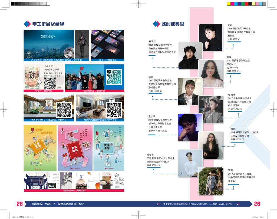Pick the solid black swatch in the grayscale bar

coord(13,4)
